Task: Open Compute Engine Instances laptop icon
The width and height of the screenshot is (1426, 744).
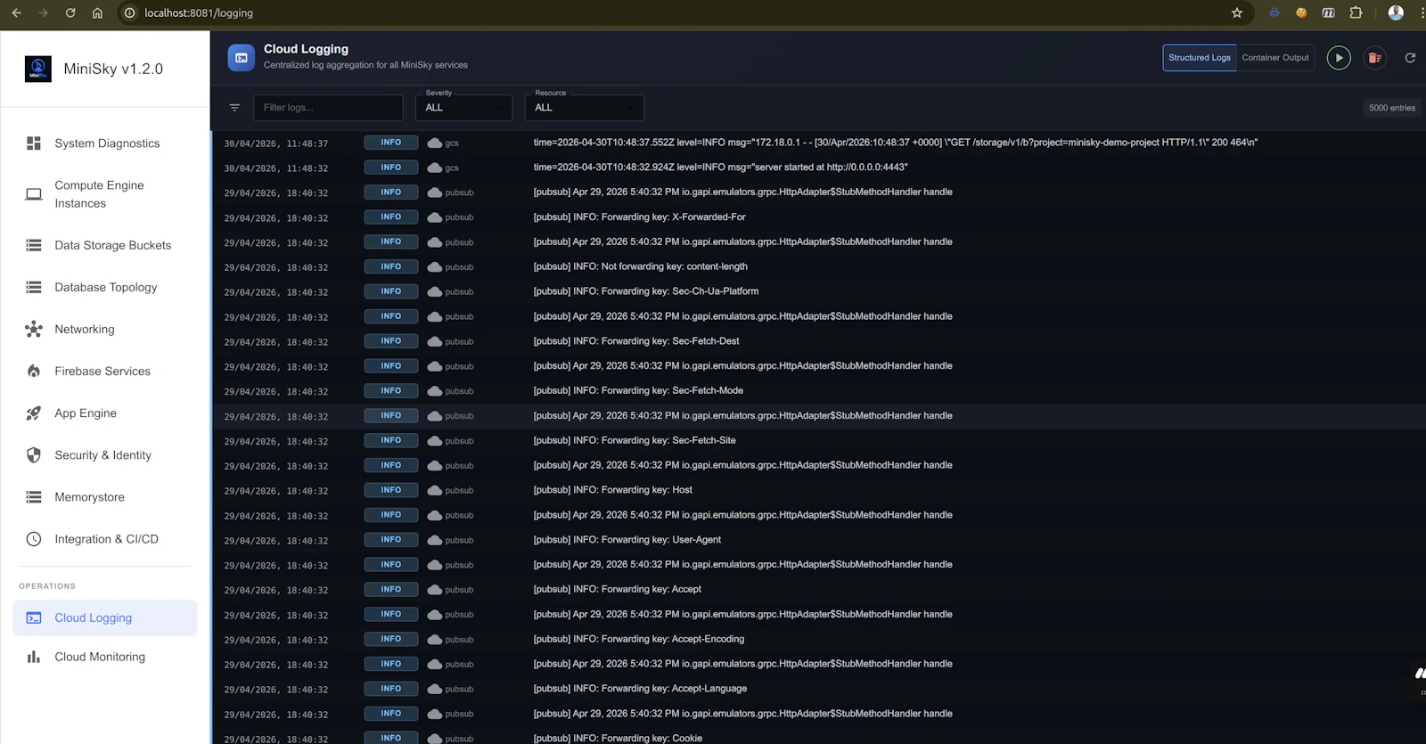Action: [x=34, y=194]
